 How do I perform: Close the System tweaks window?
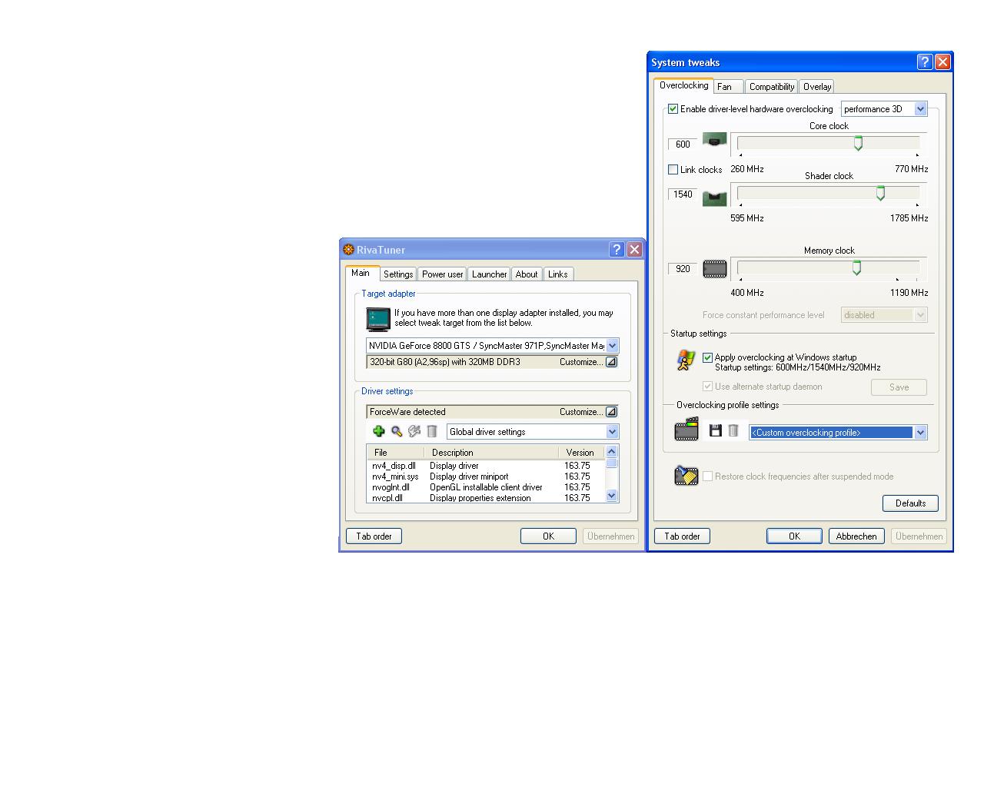(942, 62)
